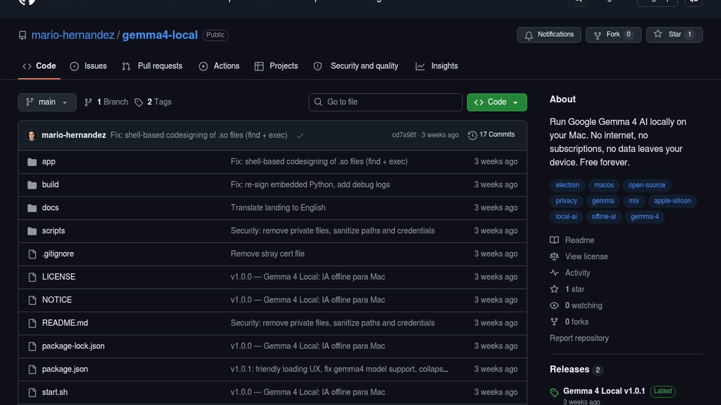Expand the green Code dropdown button

pos(496,102)
